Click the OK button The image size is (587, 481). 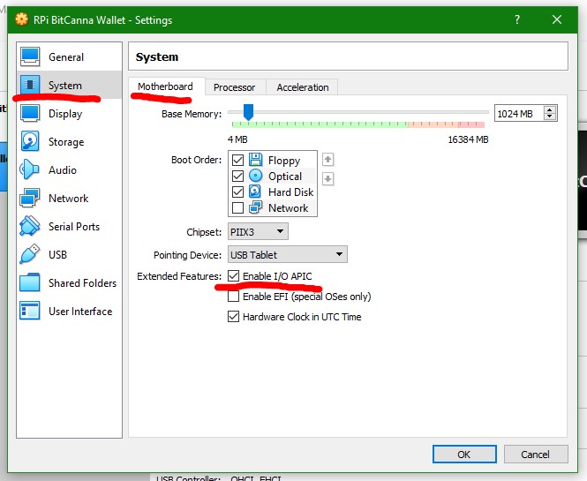(464, 454)
